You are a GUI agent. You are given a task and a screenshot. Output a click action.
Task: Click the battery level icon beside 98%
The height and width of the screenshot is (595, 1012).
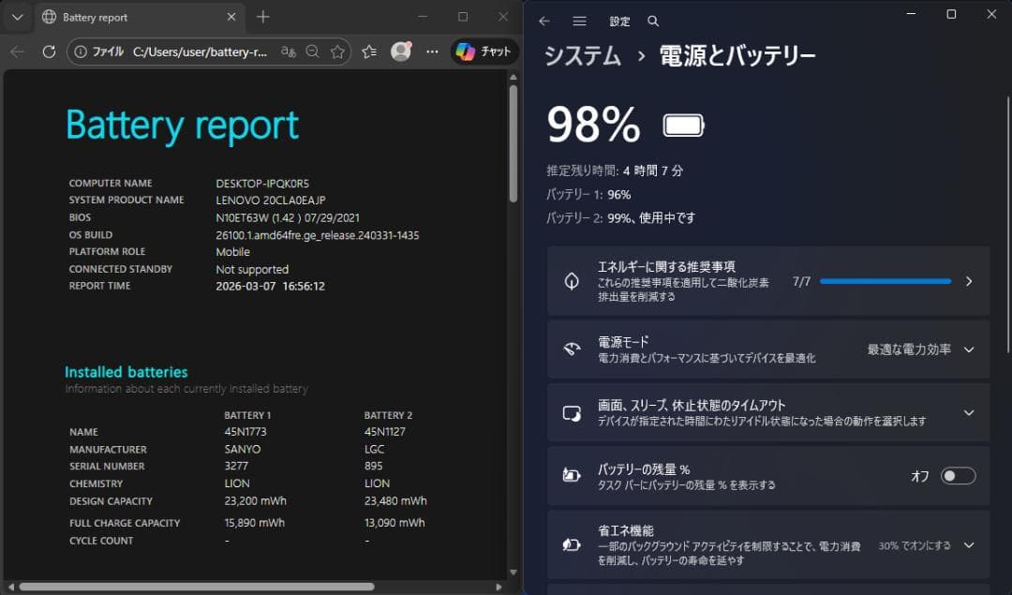pyautogui.click(x=683, y=126)
